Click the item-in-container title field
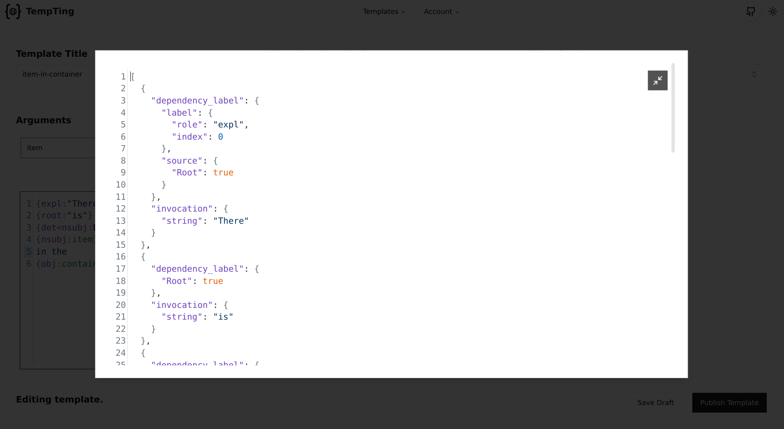Image resolution: width=784 pixels, height=429 pixels. (55, 74)
